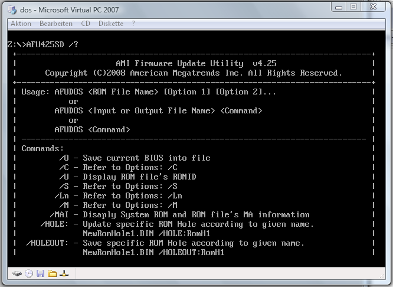393x287 pixels.
Task: Click the window resize grip
Action: click(x=382, y=276)
